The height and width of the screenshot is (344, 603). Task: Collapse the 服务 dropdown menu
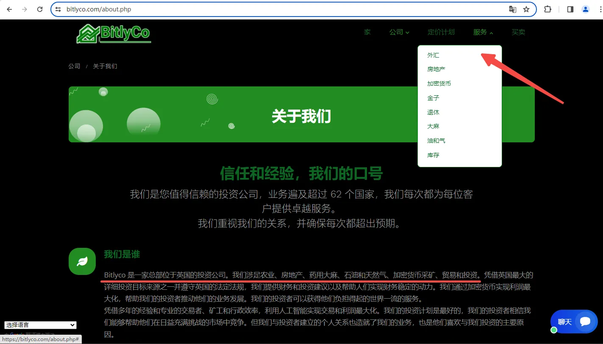[483, 32]
